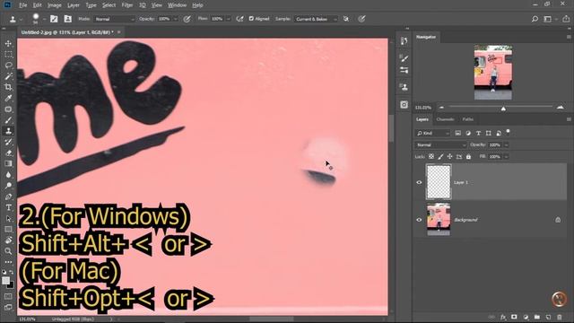Click the Navigator zoom slider handle
This screenshot has height=323, width=574.
tap(503, 109)
